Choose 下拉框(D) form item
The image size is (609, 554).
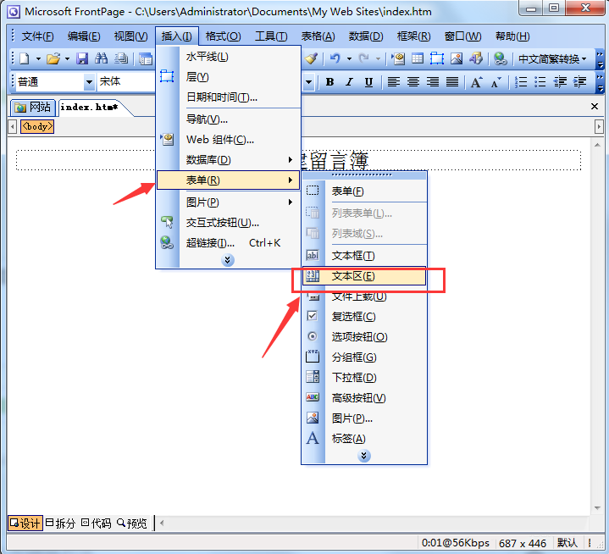(x=364, y=378)
